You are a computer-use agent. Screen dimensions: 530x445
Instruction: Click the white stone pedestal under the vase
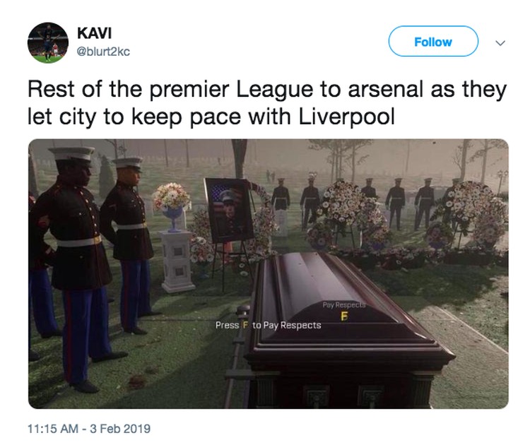click(177, 261)
